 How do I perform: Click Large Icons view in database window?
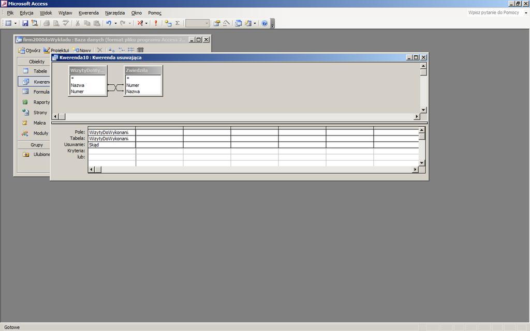(112, 50)
